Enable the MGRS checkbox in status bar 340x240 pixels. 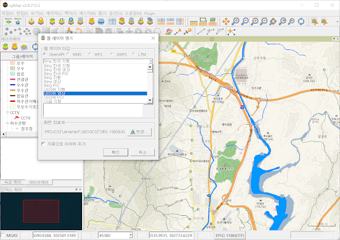pos(2,235)
